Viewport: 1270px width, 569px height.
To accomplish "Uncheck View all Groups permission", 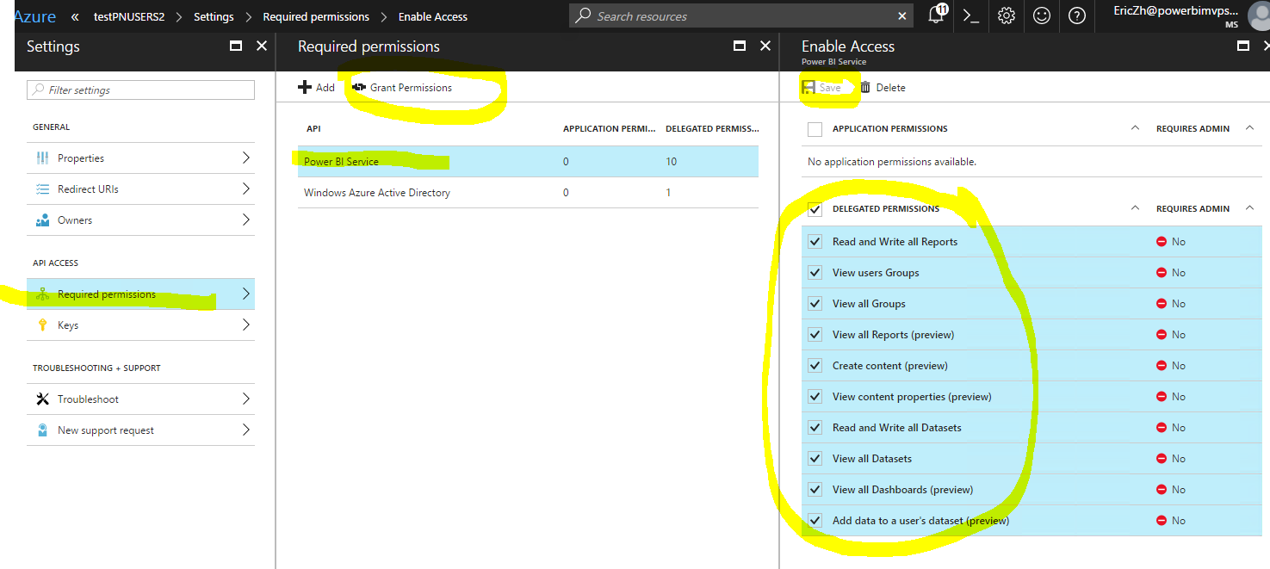I will [x=815, y=303].
